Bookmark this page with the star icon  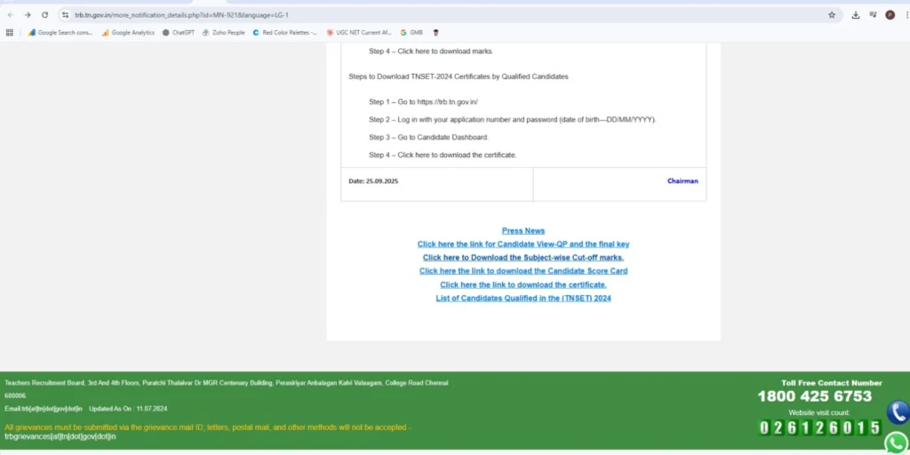[x=832, y=15]
